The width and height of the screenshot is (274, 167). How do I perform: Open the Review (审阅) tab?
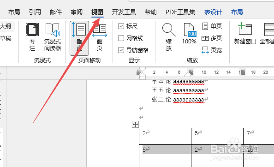[x=77, y=12]
